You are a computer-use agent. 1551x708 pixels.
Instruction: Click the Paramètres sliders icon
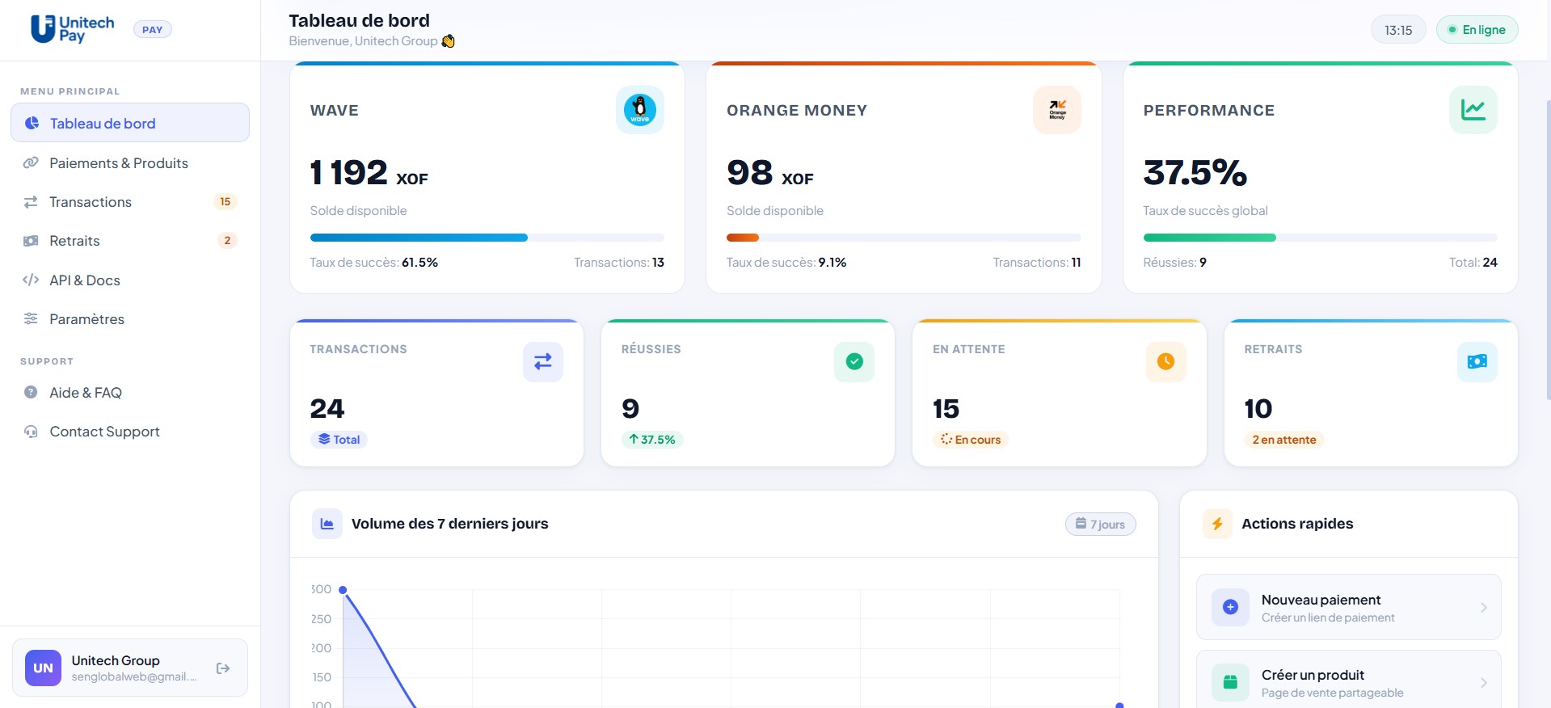[31, 318]
